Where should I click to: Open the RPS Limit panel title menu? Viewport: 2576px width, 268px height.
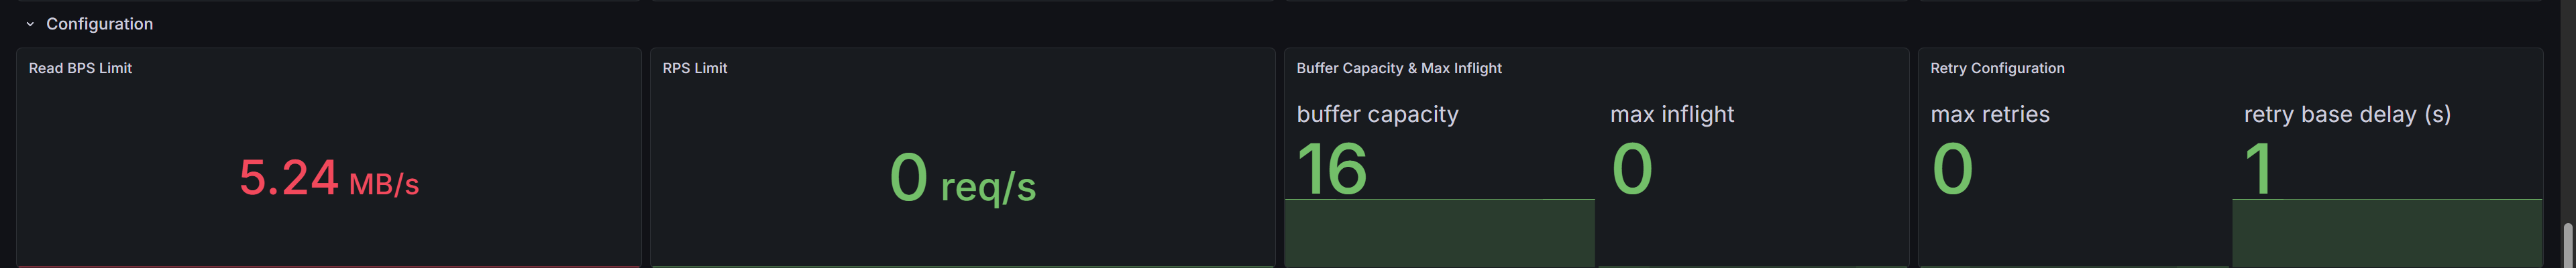694,68
